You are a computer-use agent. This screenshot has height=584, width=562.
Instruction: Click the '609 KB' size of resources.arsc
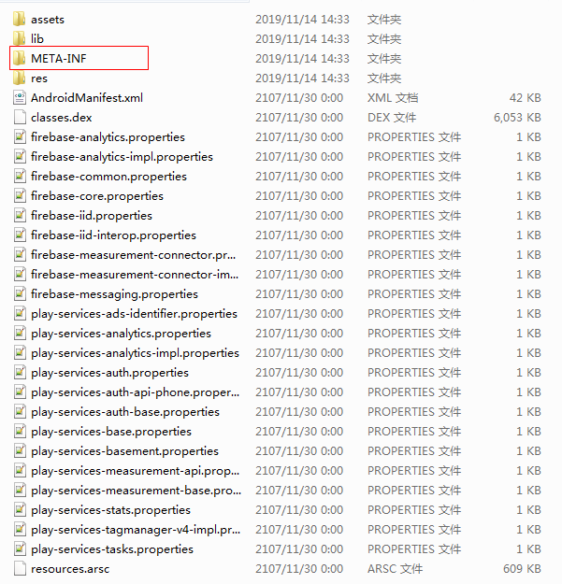(522, 569)
